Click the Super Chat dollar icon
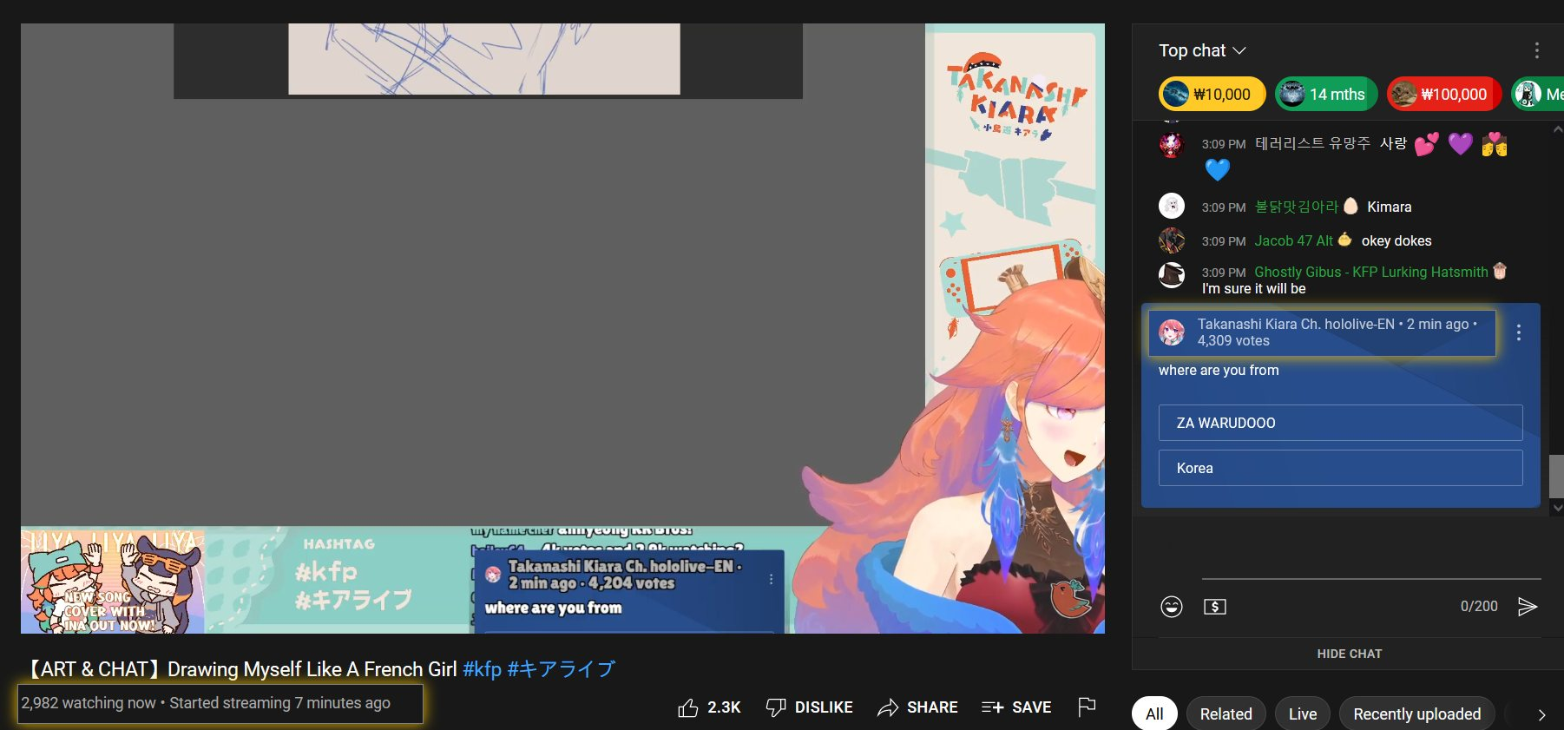Screen dimensions: 1564x730 [x=1215, y=607]
